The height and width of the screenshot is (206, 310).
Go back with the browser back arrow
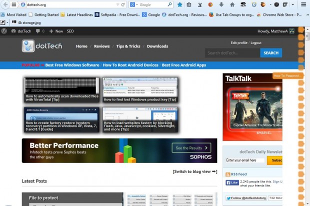(x=5, y=4)
